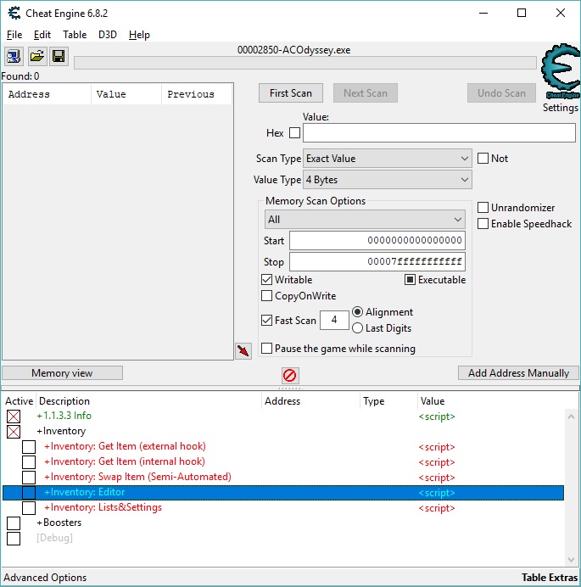Open Cheat Engine Settings logo
581x587 pixels.
(x=560, y=72)
